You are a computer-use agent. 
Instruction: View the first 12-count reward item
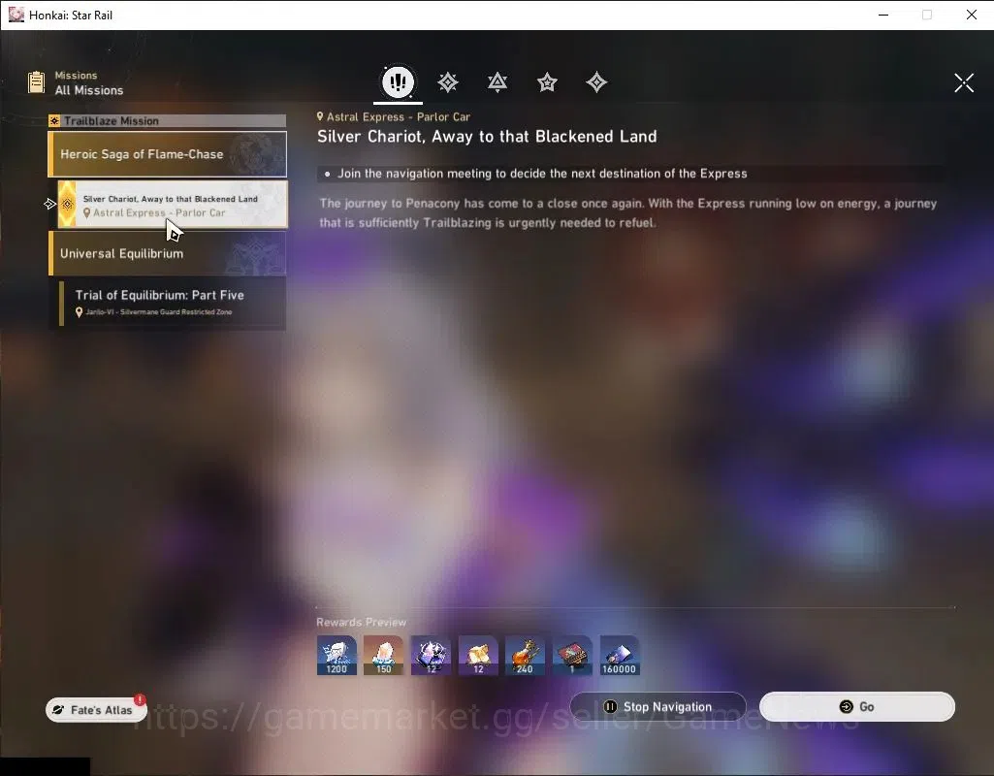tap(432, 656)
